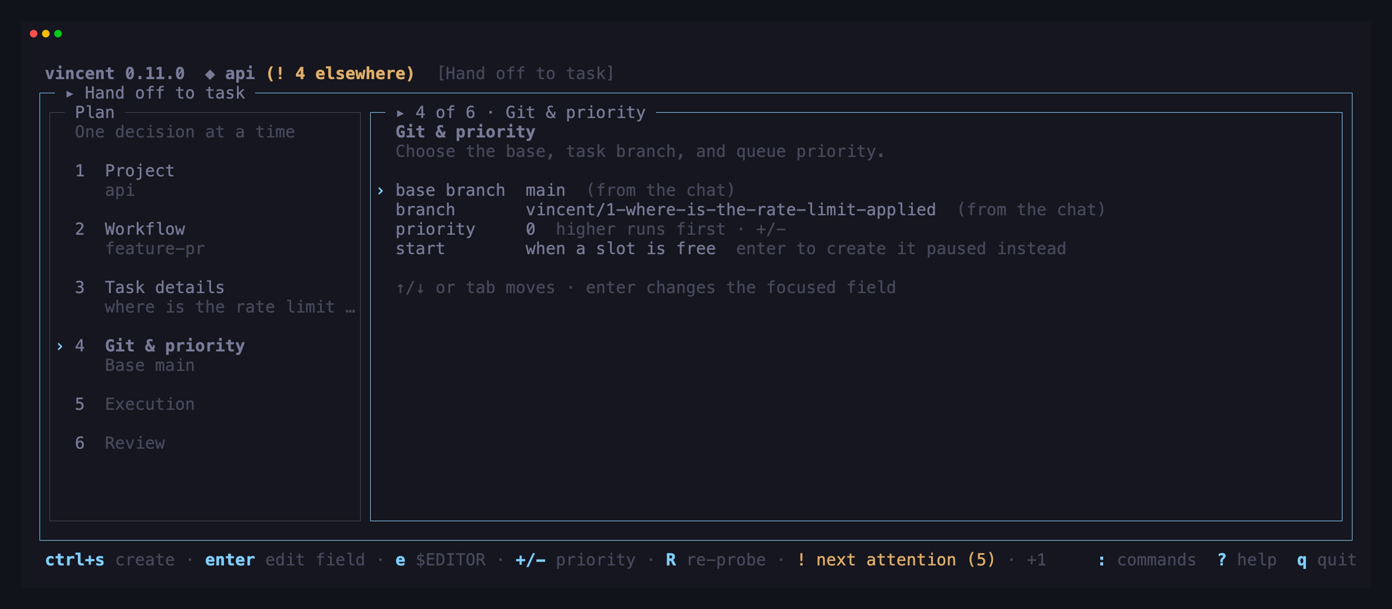Click the '4 elsewhere' warning badge
This screenshot has width=1392, height=609.
click(x=340, y=74)
